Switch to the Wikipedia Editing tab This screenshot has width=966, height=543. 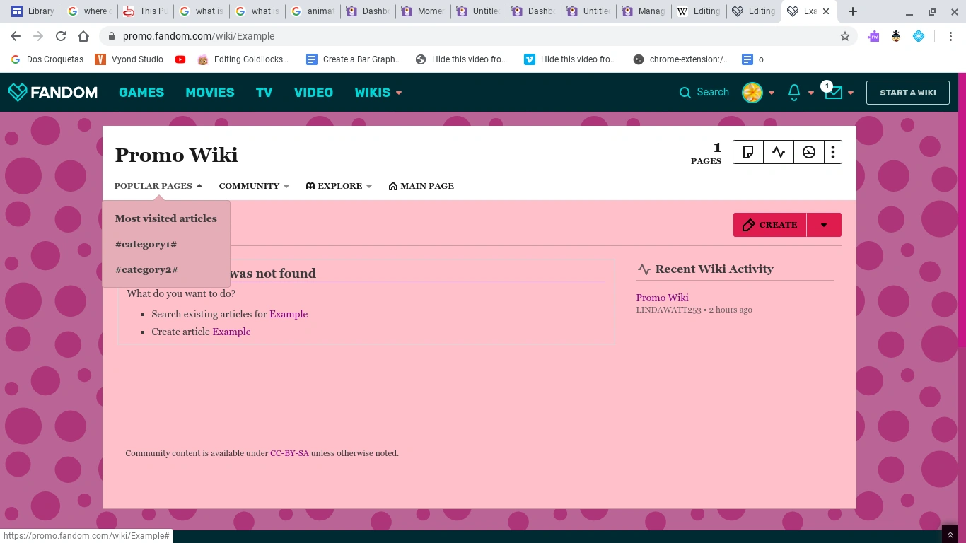pos(700,11)
